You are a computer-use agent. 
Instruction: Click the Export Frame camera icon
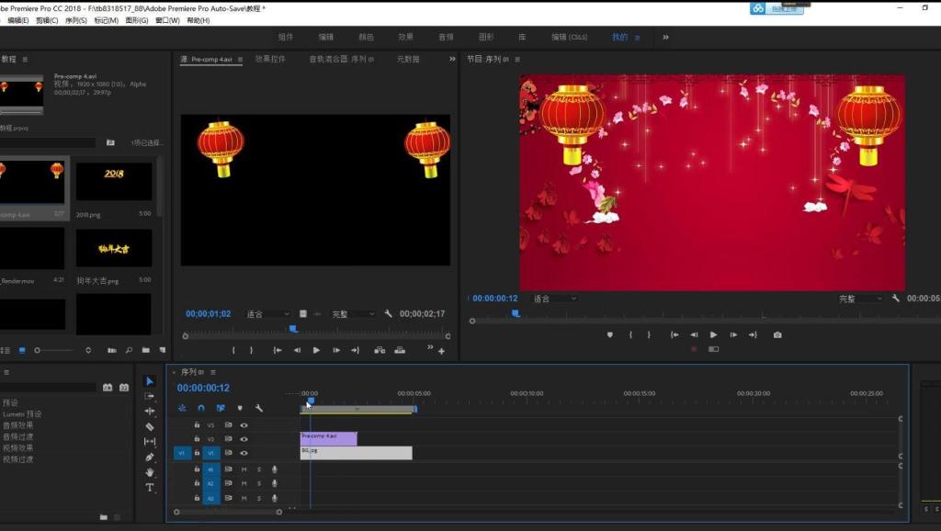(777, 334)
